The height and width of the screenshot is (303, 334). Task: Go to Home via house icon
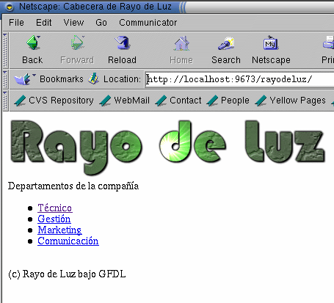click(x=181, y=43)
